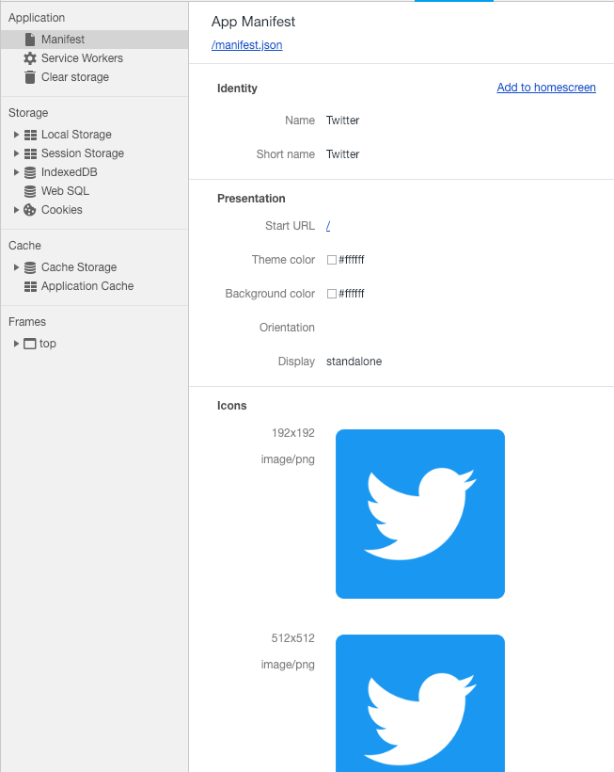Open the Start URL slash link
The width and height of the screenshot is (614, 772).
click(328, 226)
